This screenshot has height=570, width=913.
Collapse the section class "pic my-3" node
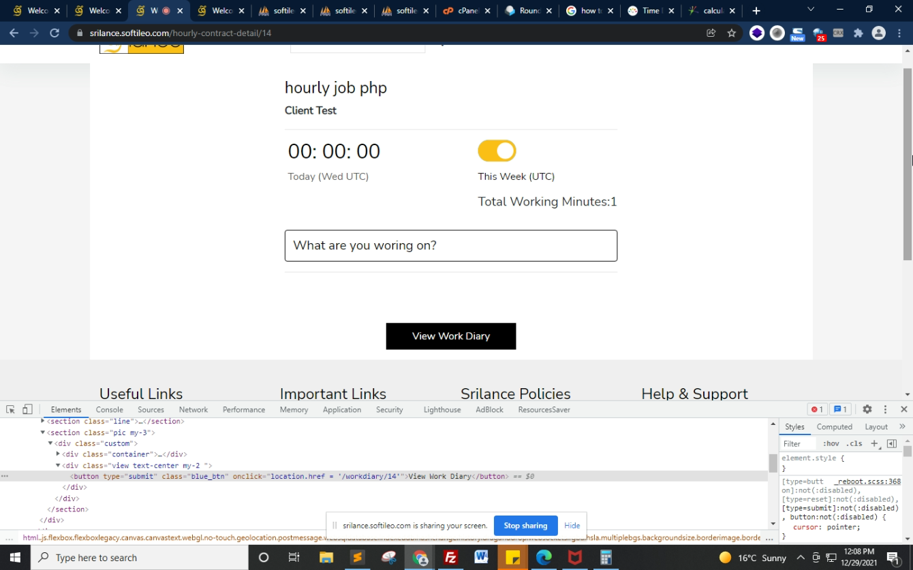43,432
